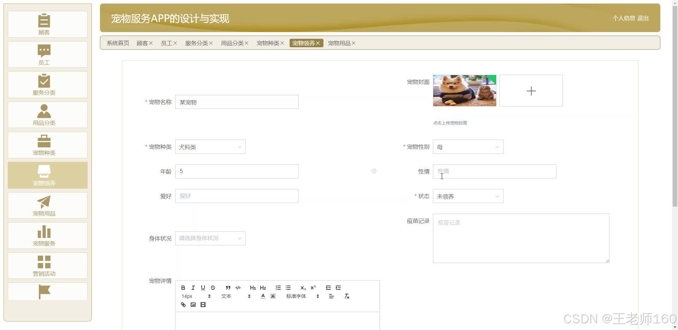Image resolution: width=678 pixels, height=330 pixels.
Task: Expand the 身体状况 select box
Action: [x=210, y=238]
